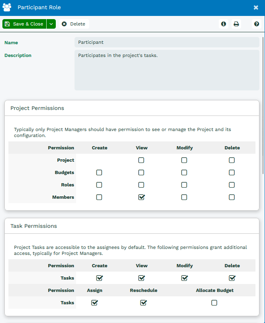Enable Roles Modify permission checkbox
This screenshot has height=323, width=265.
click(x=184, y=185)
